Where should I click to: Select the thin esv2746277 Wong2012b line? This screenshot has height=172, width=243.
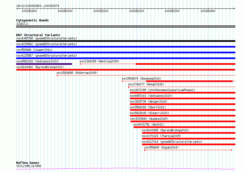(x=182, y=87)
